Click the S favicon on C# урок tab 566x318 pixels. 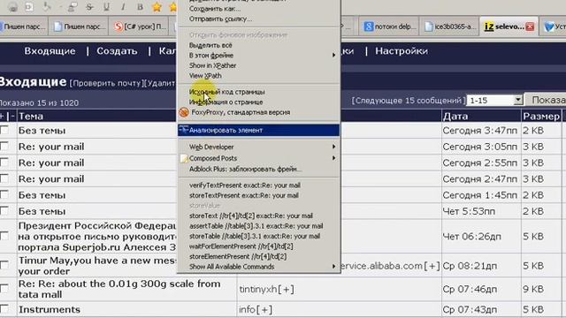tap(118, 26)
